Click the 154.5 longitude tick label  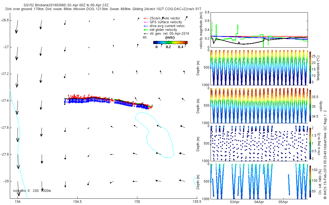tap(77, 202)
